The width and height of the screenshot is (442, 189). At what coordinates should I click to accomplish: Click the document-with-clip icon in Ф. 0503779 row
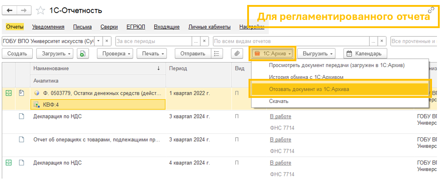click(22, 93)
